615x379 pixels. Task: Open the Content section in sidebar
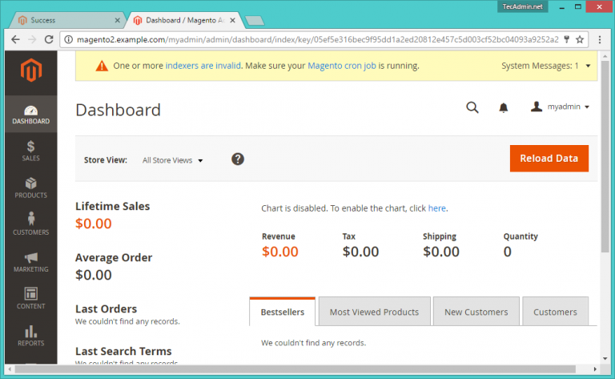tap(30, 298)
